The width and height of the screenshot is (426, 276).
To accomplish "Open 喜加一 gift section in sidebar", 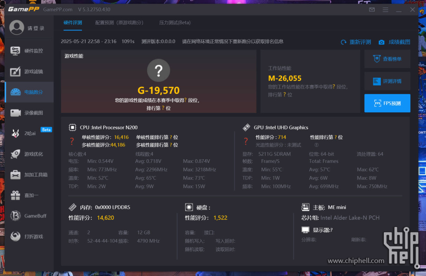I will point(30,195).
